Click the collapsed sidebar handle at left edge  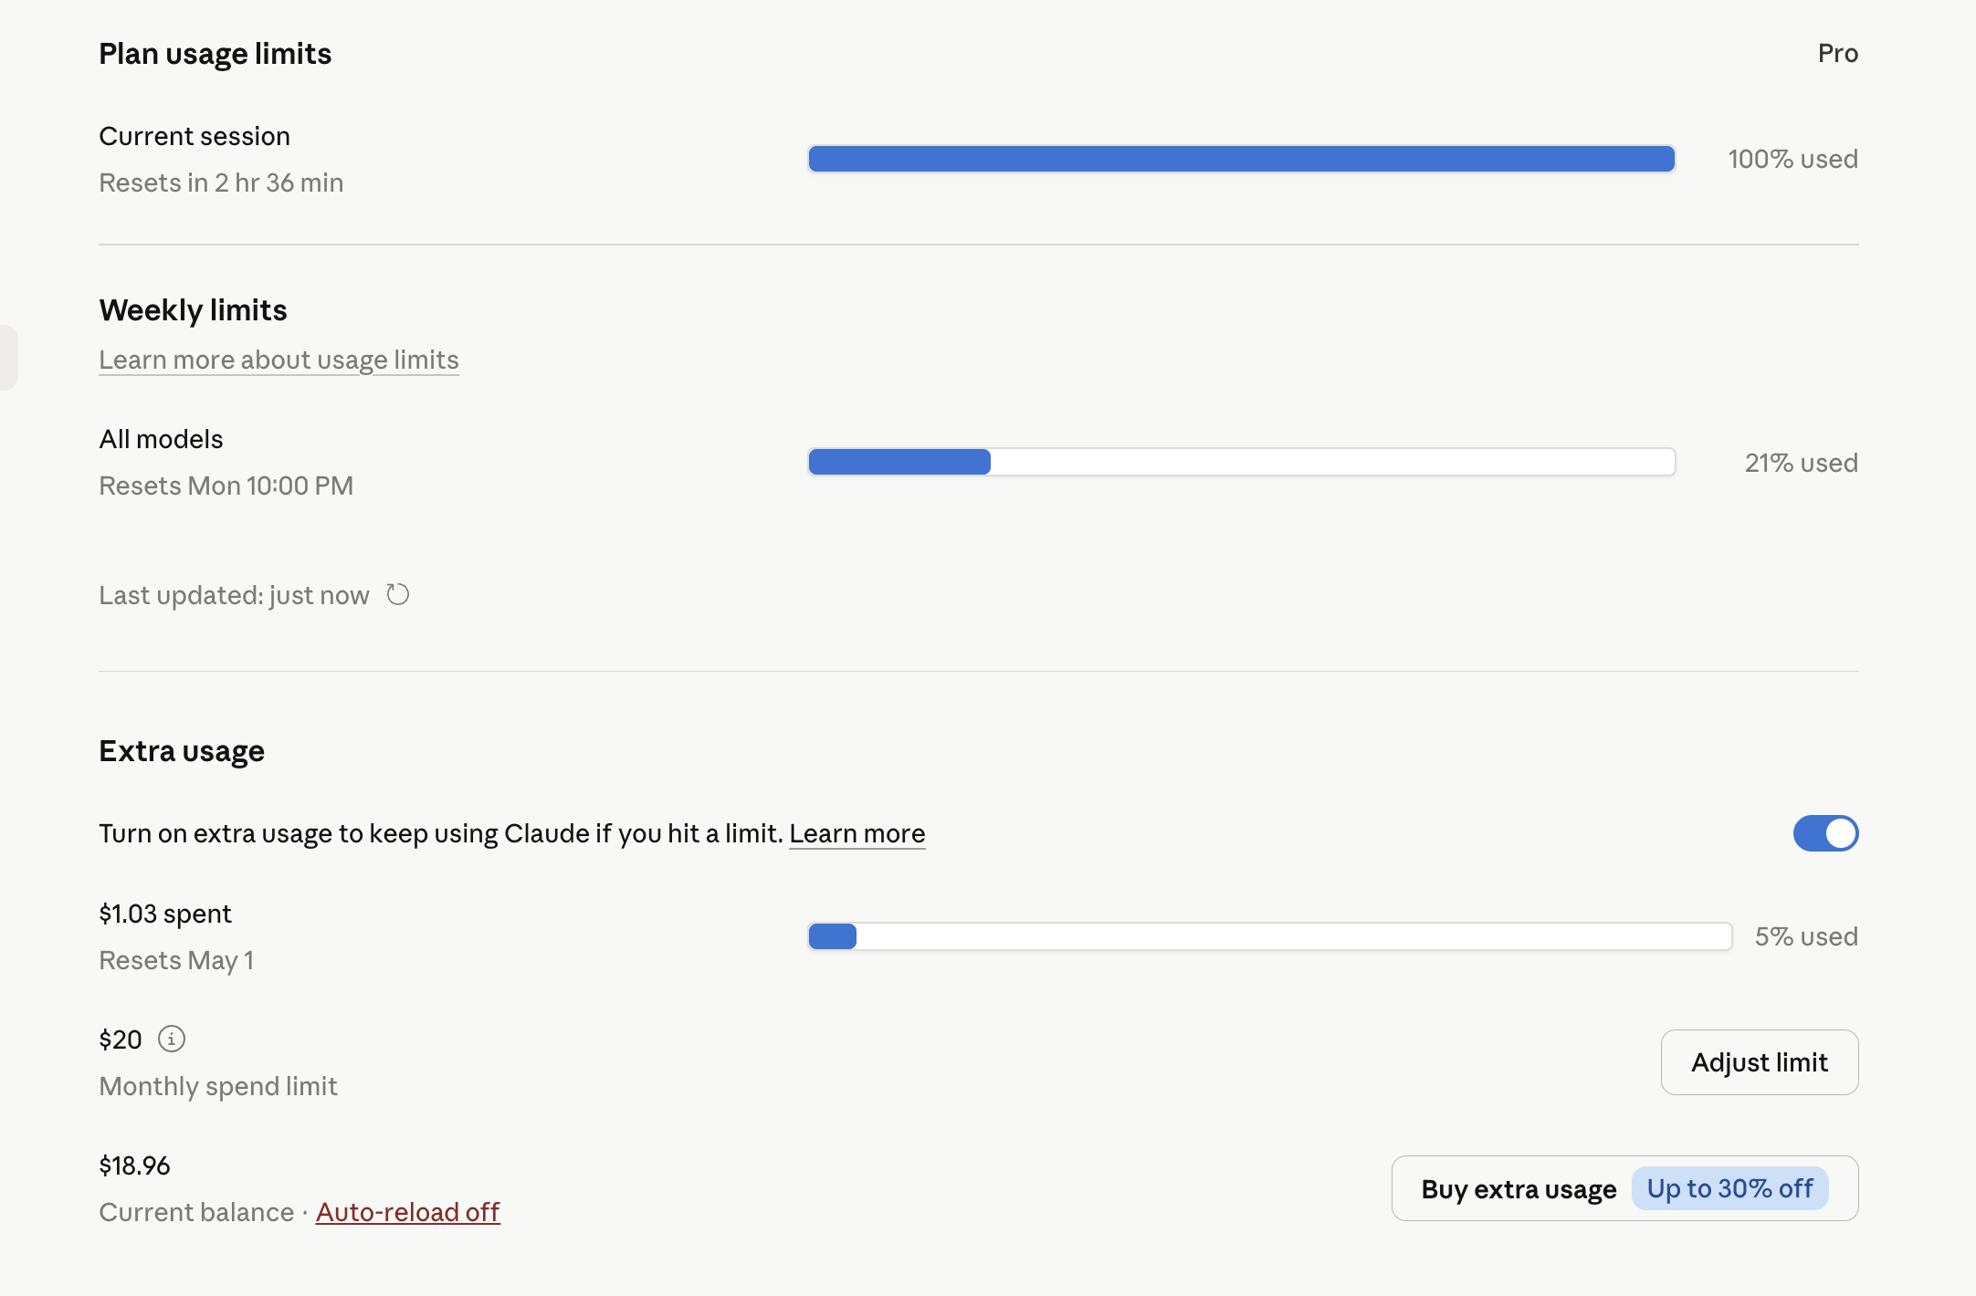coord(8,358)
